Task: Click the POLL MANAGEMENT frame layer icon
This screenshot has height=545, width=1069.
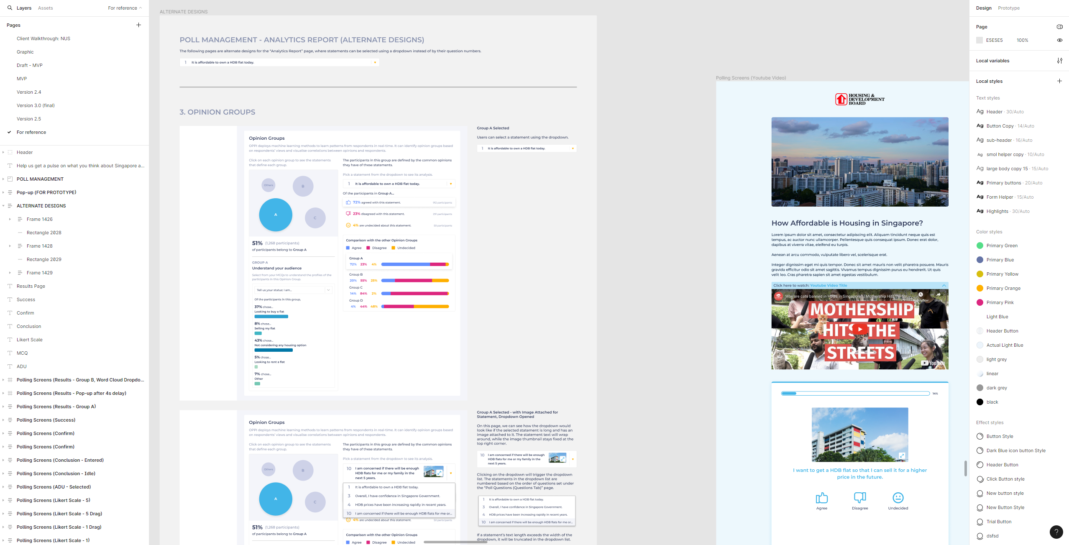Action: pos(10,179)
